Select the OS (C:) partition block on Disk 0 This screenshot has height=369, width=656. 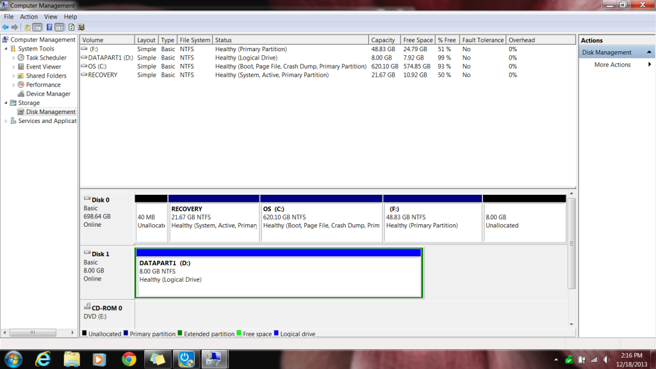320,221
